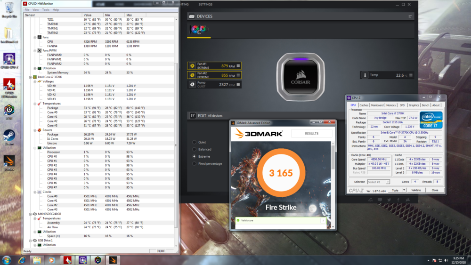Screen dimensions: 471x265
Task: Click Tools button in CPU-Z
Action: coord(395,190)
